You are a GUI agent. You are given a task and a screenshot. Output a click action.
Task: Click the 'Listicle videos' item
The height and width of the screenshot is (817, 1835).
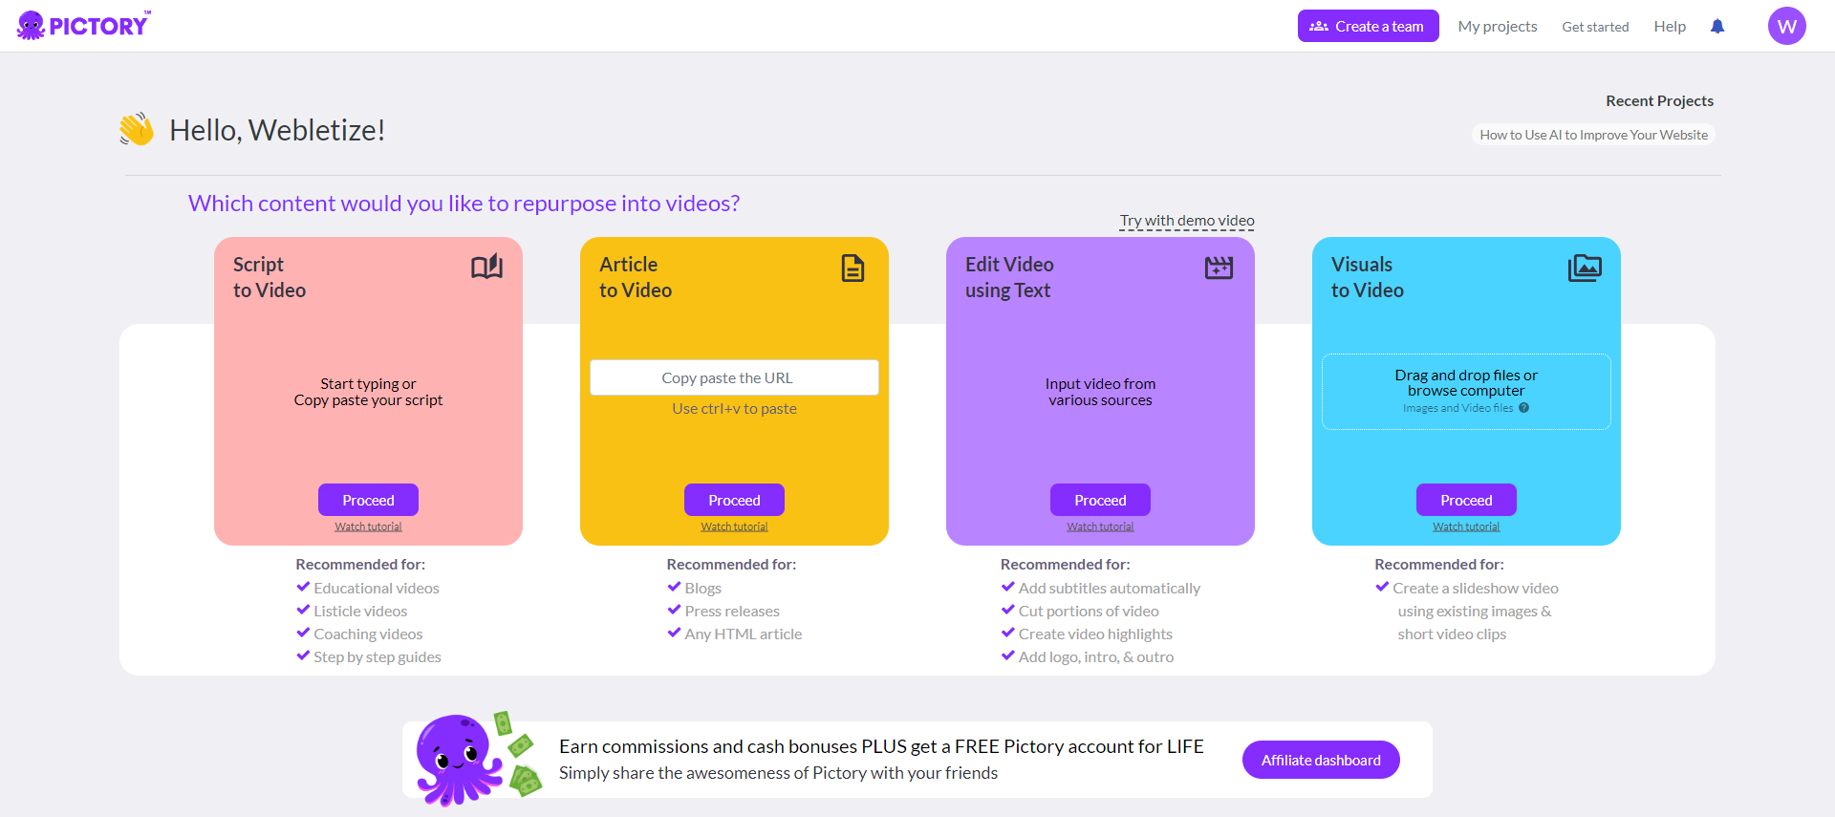tap(360, 612)
